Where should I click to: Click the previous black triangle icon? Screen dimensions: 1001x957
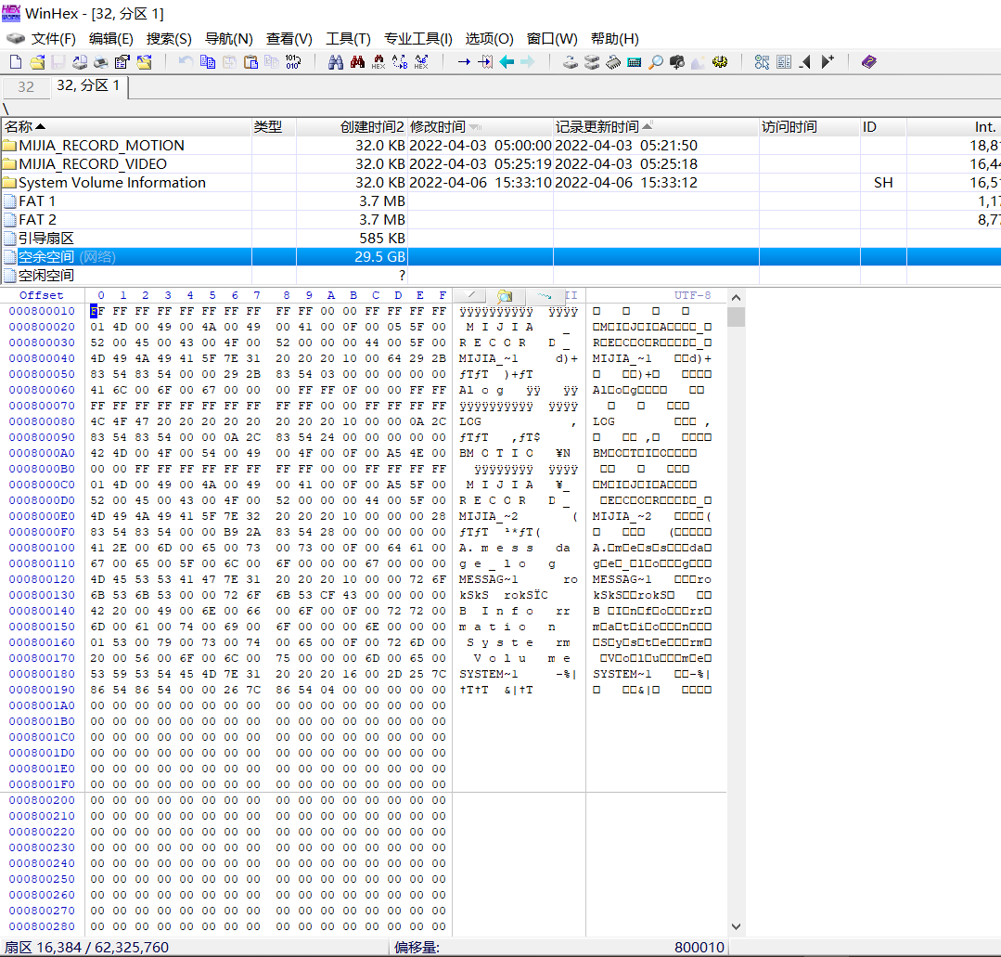[x=805, y=62]
